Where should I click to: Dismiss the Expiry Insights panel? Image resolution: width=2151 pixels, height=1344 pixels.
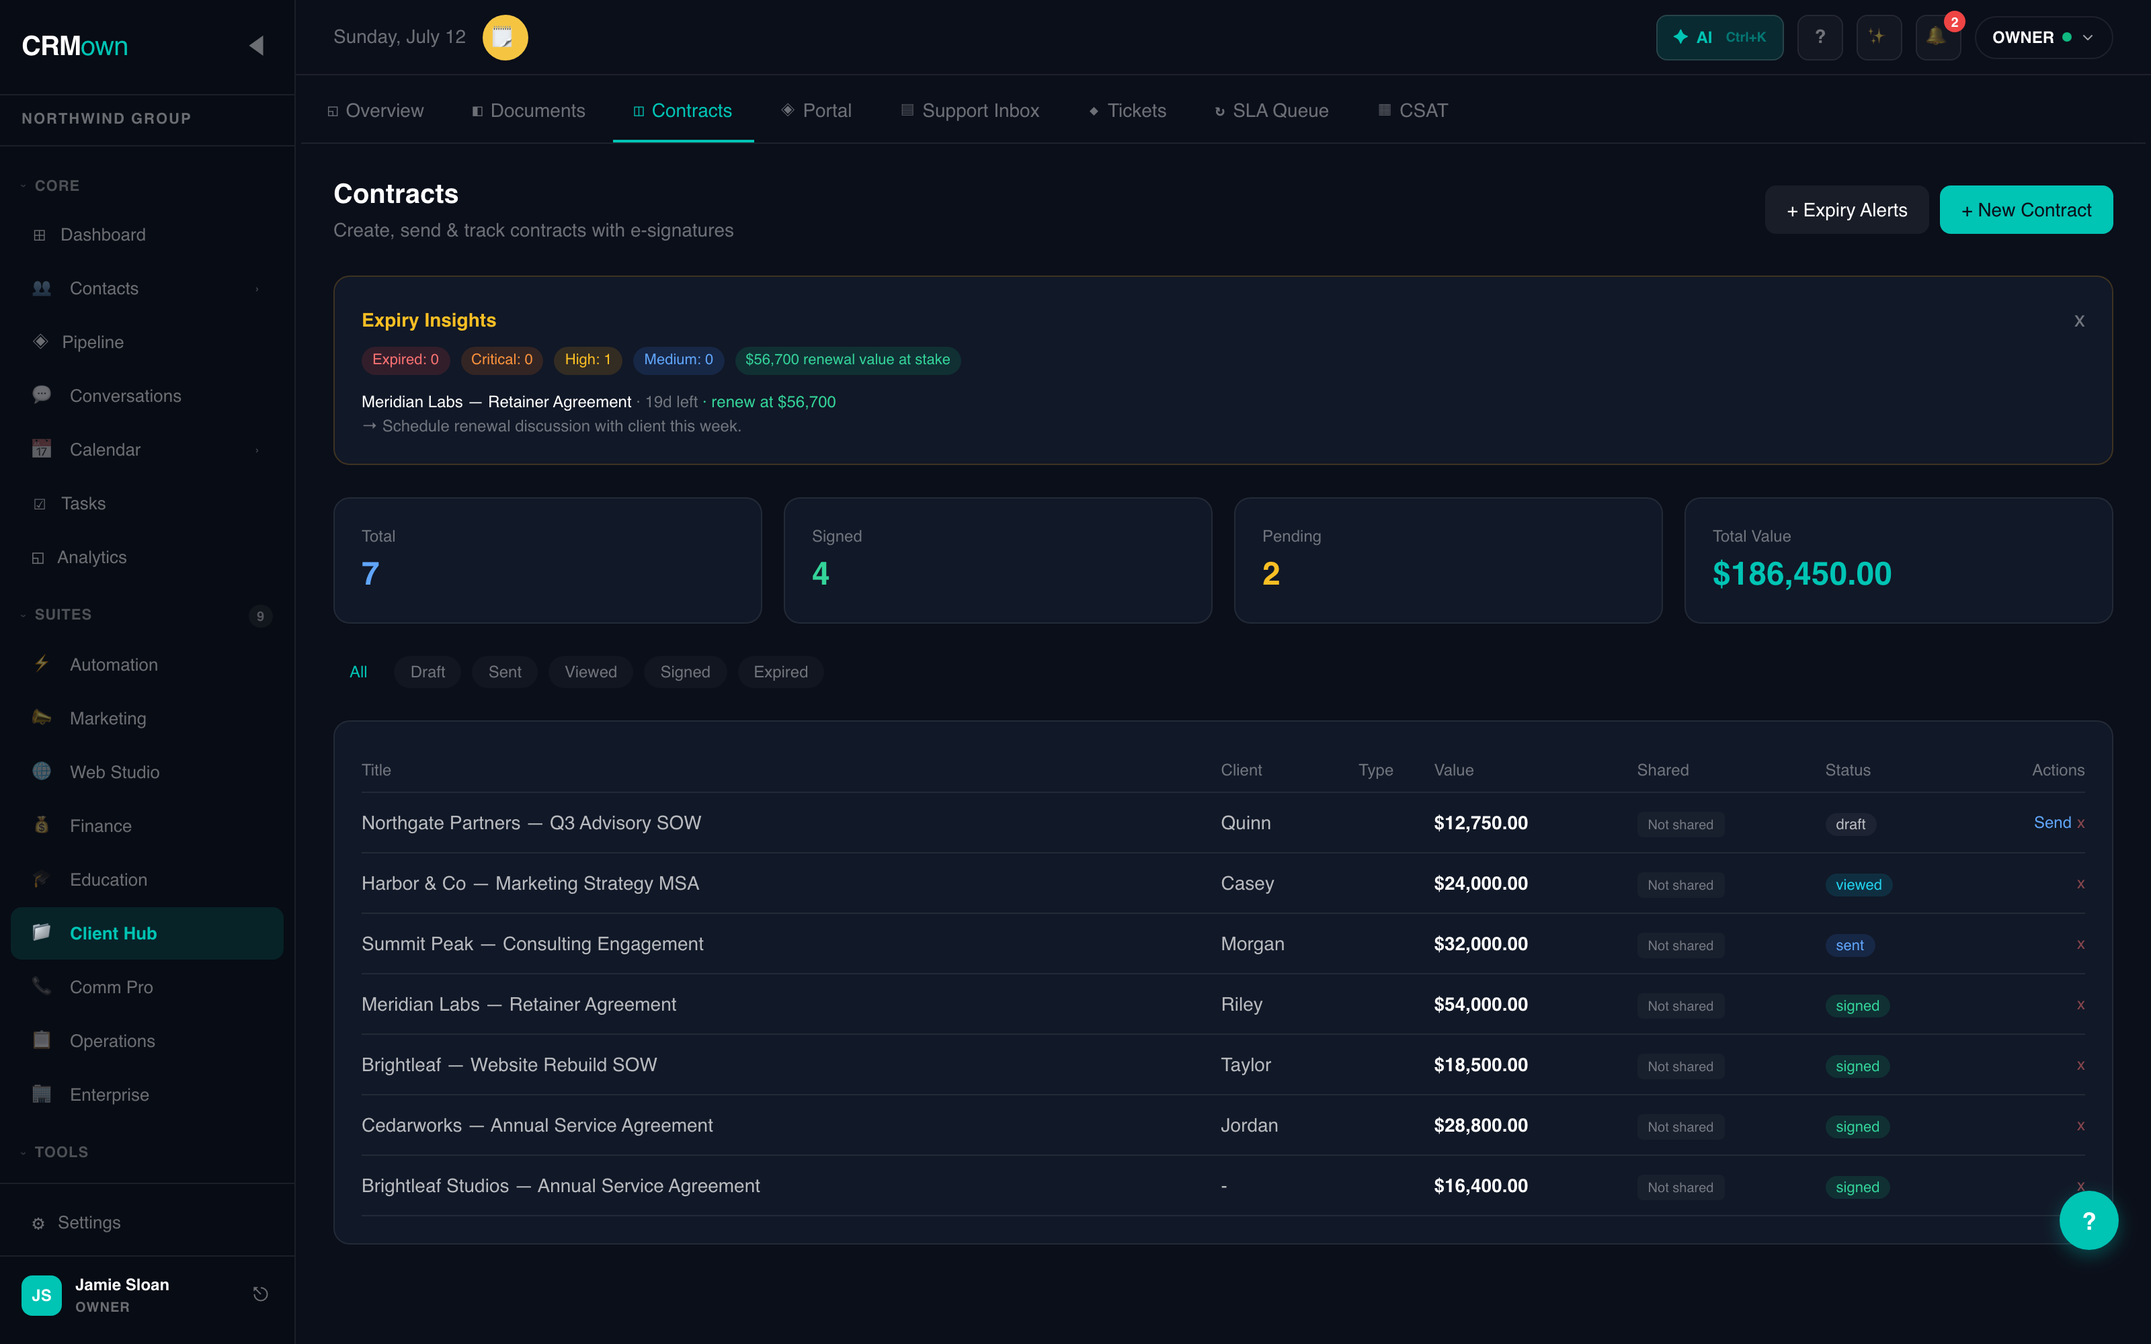[2079, 321]
